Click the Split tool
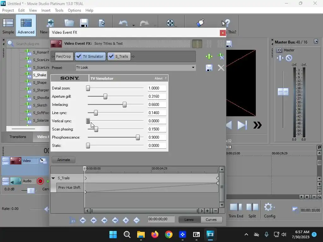The height and width of the screenshot is (242, 323). (x=252, y=210)
